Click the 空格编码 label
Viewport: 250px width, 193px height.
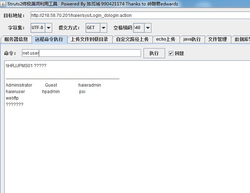pyautogui.click(x=123, y=28)
